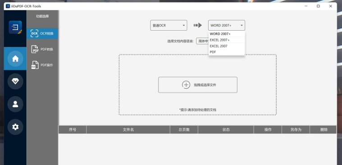
Task: Click the 选择文档内容语言 label
Action: point(180,41)
